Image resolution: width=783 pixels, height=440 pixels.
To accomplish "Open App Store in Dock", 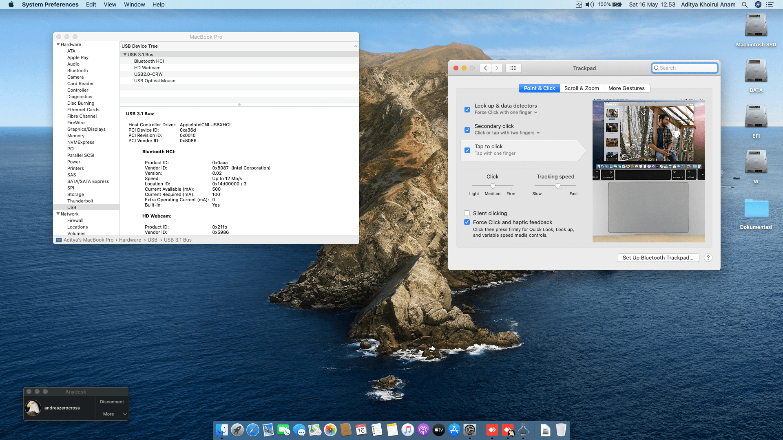I will tap(454, 430).
